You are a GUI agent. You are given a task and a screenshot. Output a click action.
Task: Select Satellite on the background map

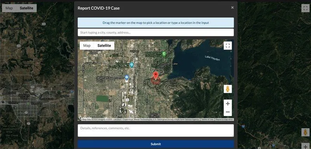point(26,8)
